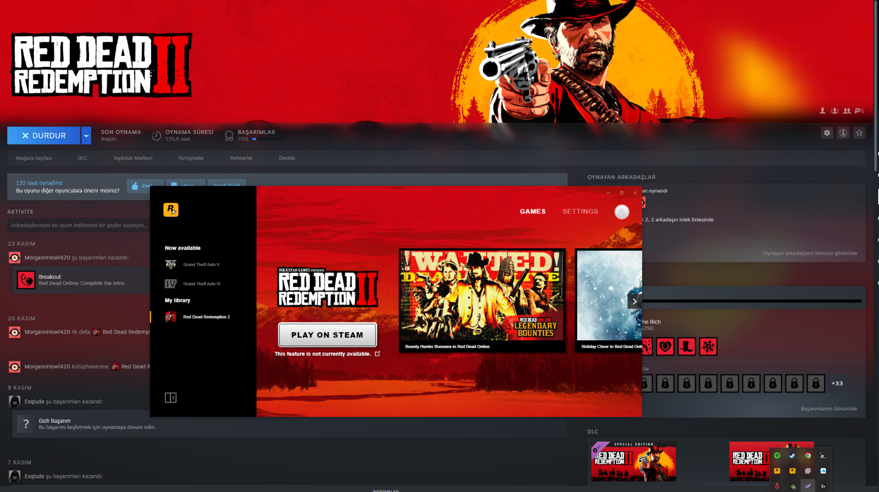The height and width of the screenshot is (492, 879).
Task: Click the Rockstar Games logo in the launcher
Action: 171,210
